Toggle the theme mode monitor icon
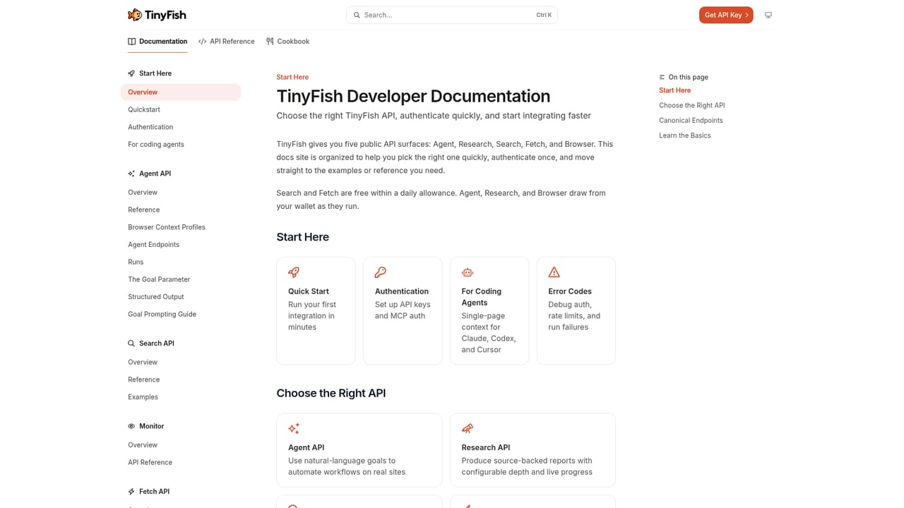The image size is (904, 508). [768, 15]
